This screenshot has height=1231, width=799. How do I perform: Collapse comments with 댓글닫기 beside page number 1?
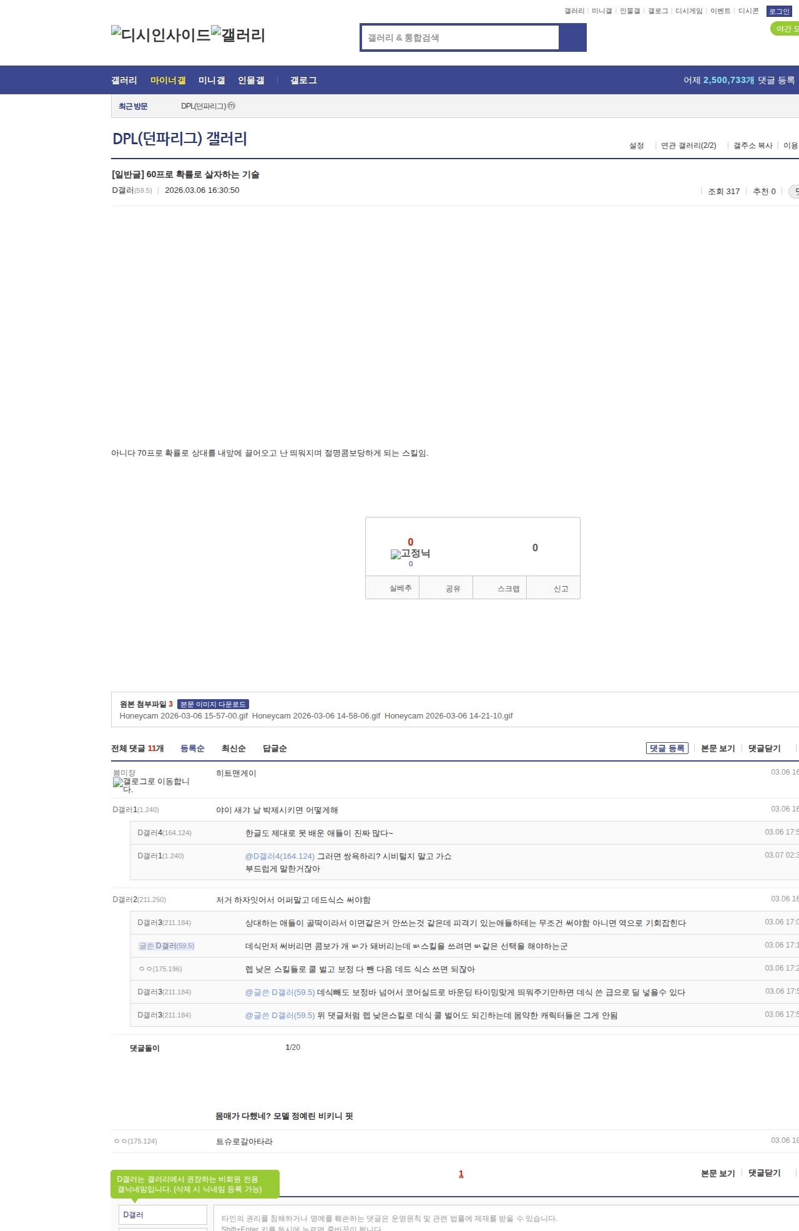pos(764,1174)
